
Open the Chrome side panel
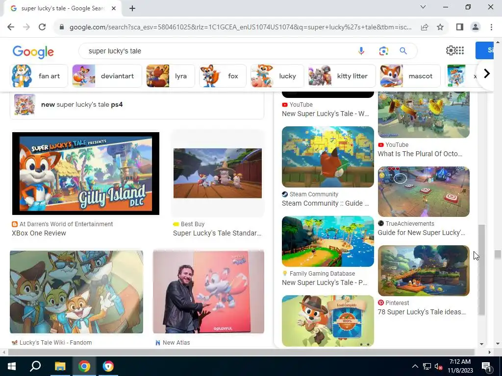460,27
